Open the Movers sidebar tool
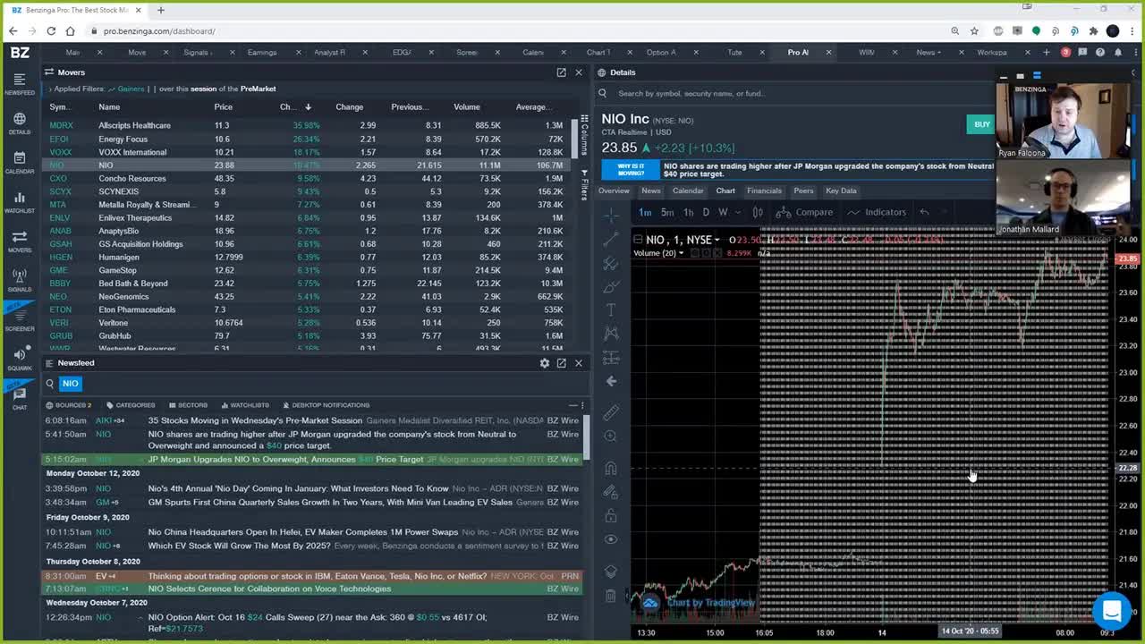1145x644 pixels. tap(20, 241)
